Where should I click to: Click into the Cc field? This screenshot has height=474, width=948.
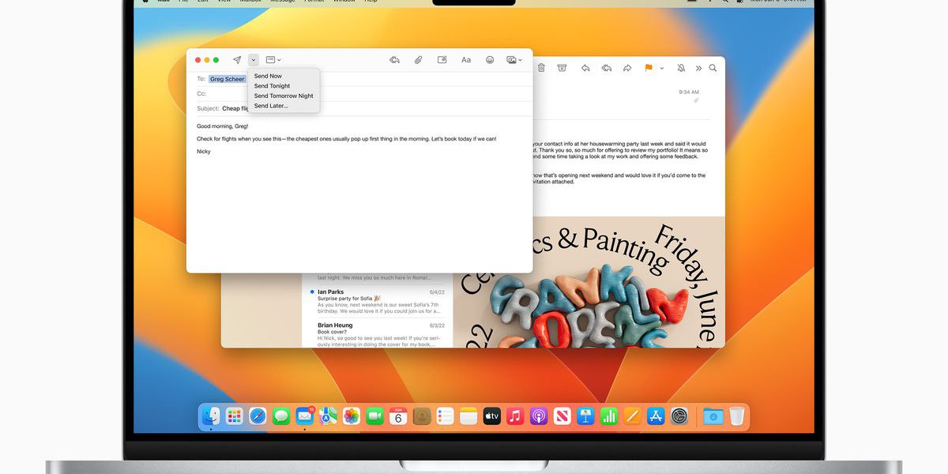tap(359, 93)
